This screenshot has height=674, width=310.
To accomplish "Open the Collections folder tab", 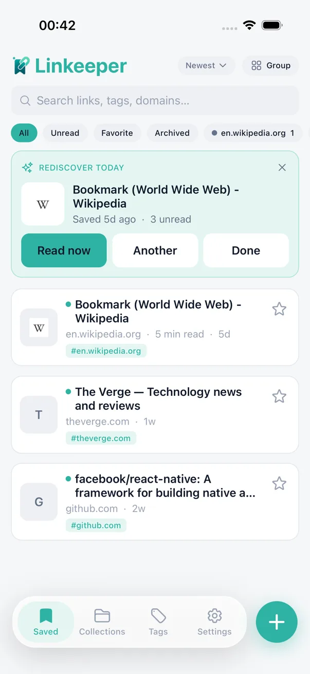I will 102,622.
